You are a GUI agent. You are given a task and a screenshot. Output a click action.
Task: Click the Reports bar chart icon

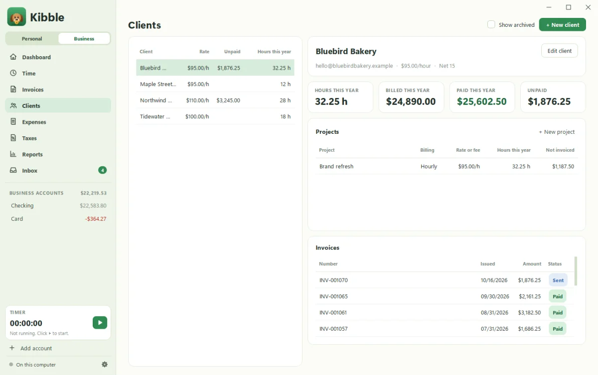click(13, 154)
